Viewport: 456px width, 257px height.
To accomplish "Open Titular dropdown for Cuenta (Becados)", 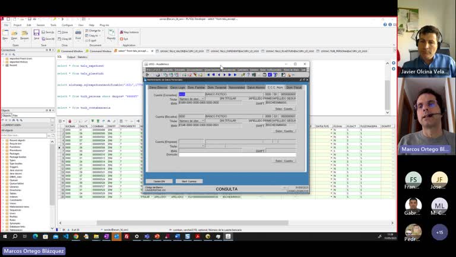I will [202, 121].
